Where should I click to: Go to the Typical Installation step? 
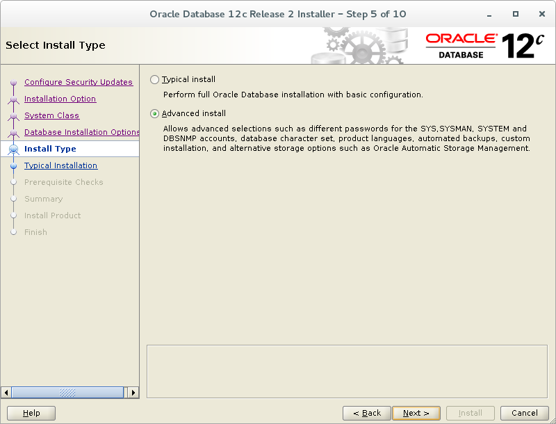point(60,165)
